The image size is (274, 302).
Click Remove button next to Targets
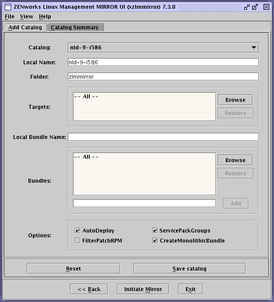pyautogui.click(x=235, y=113)
